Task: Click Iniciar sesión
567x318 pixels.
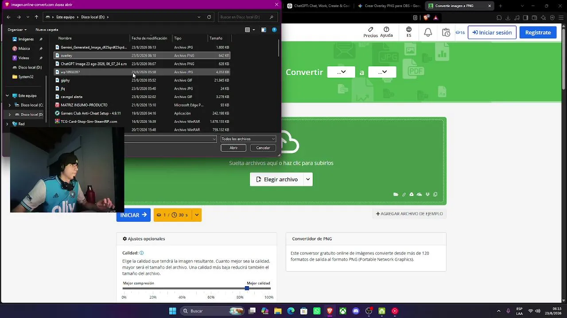Action: (492, 32)
